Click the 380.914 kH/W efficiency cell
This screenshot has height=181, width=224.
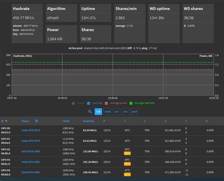(x=173, y=152)
